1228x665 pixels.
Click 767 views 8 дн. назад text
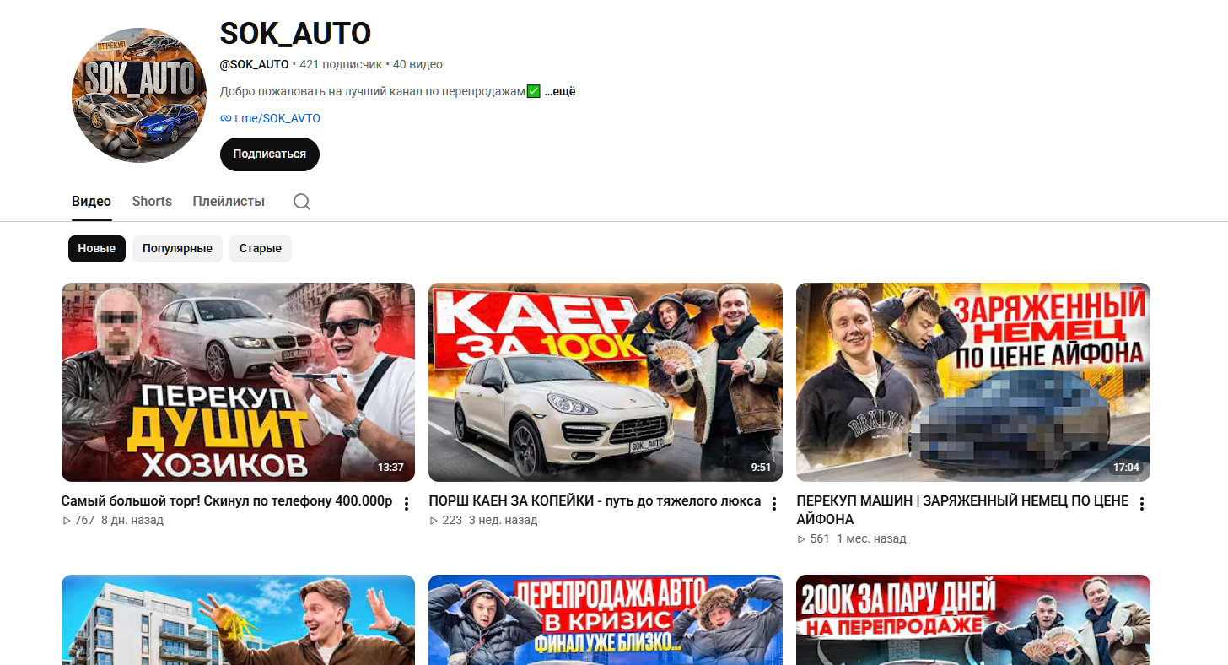tap(113, 520)
